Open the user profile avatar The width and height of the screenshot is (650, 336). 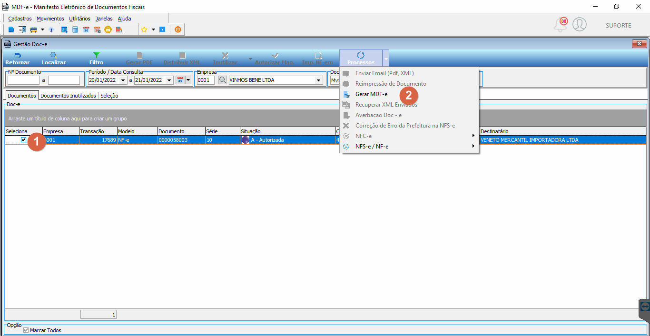(579, 24)
